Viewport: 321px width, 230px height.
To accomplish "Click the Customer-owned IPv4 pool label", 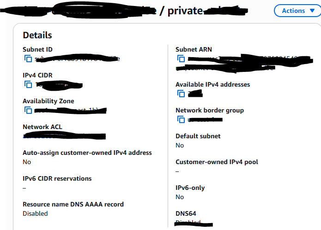I will click(217, 162).
